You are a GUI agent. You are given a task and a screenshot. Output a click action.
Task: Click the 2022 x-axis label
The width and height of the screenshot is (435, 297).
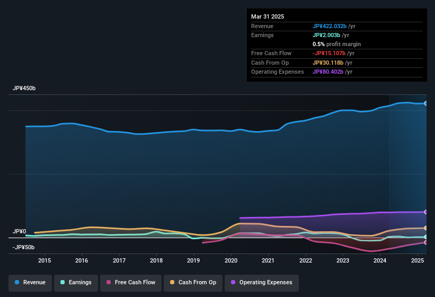click(305, 260)
